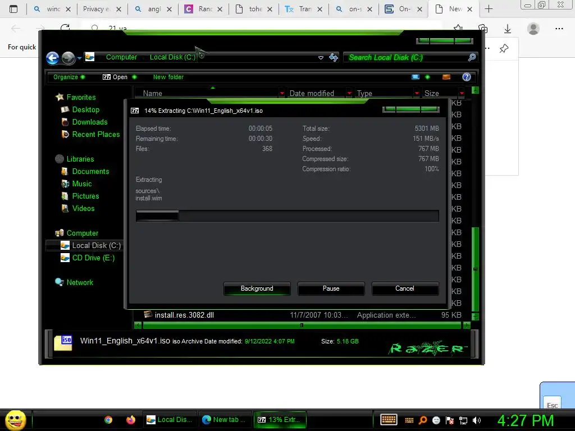This screenshot has width=575, height=431.
Task: Pause the 7-Zip extraction
Action: pyautogui.click(x=331, y=288)
